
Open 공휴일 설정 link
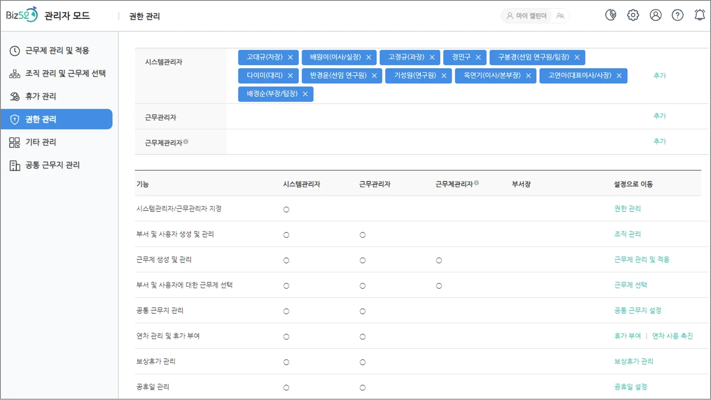pyautogui.click(x=630, y=387)
